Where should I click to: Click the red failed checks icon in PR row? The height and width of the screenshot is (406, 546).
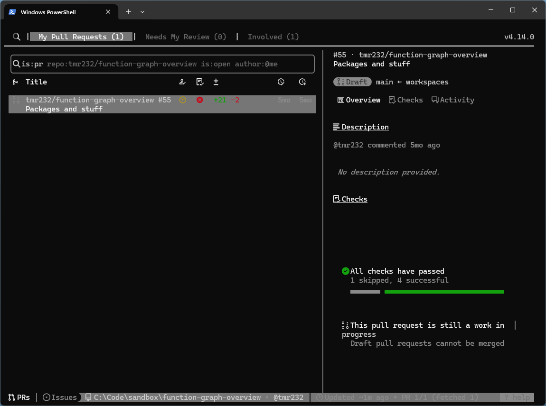click(199, 100)
